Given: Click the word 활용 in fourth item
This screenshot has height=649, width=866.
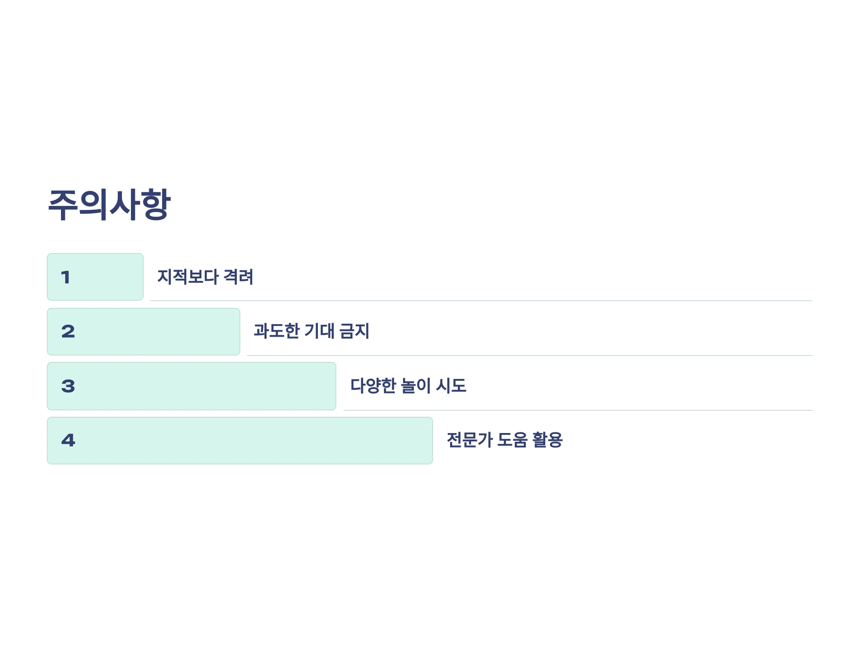Looking at the screenshot, I should (548, 440).
